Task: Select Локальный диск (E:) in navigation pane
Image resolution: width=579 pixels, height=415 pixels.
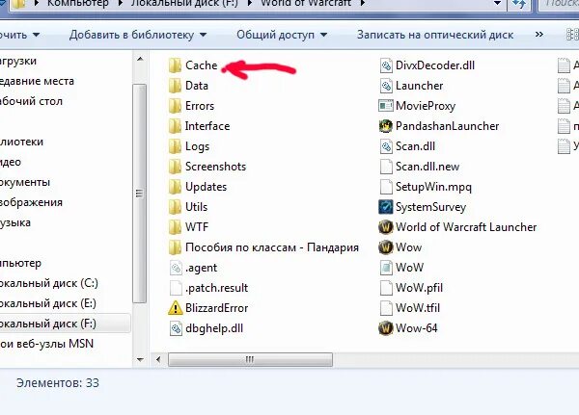Action: coord(48,303)
